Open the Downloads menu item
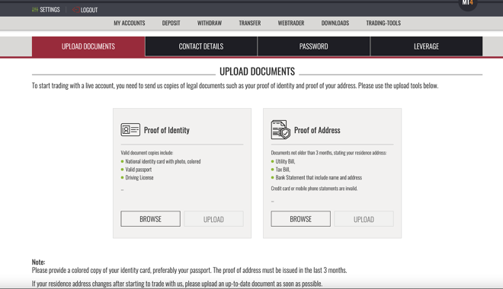Viewport: 503px width, 289px height. 335,23
